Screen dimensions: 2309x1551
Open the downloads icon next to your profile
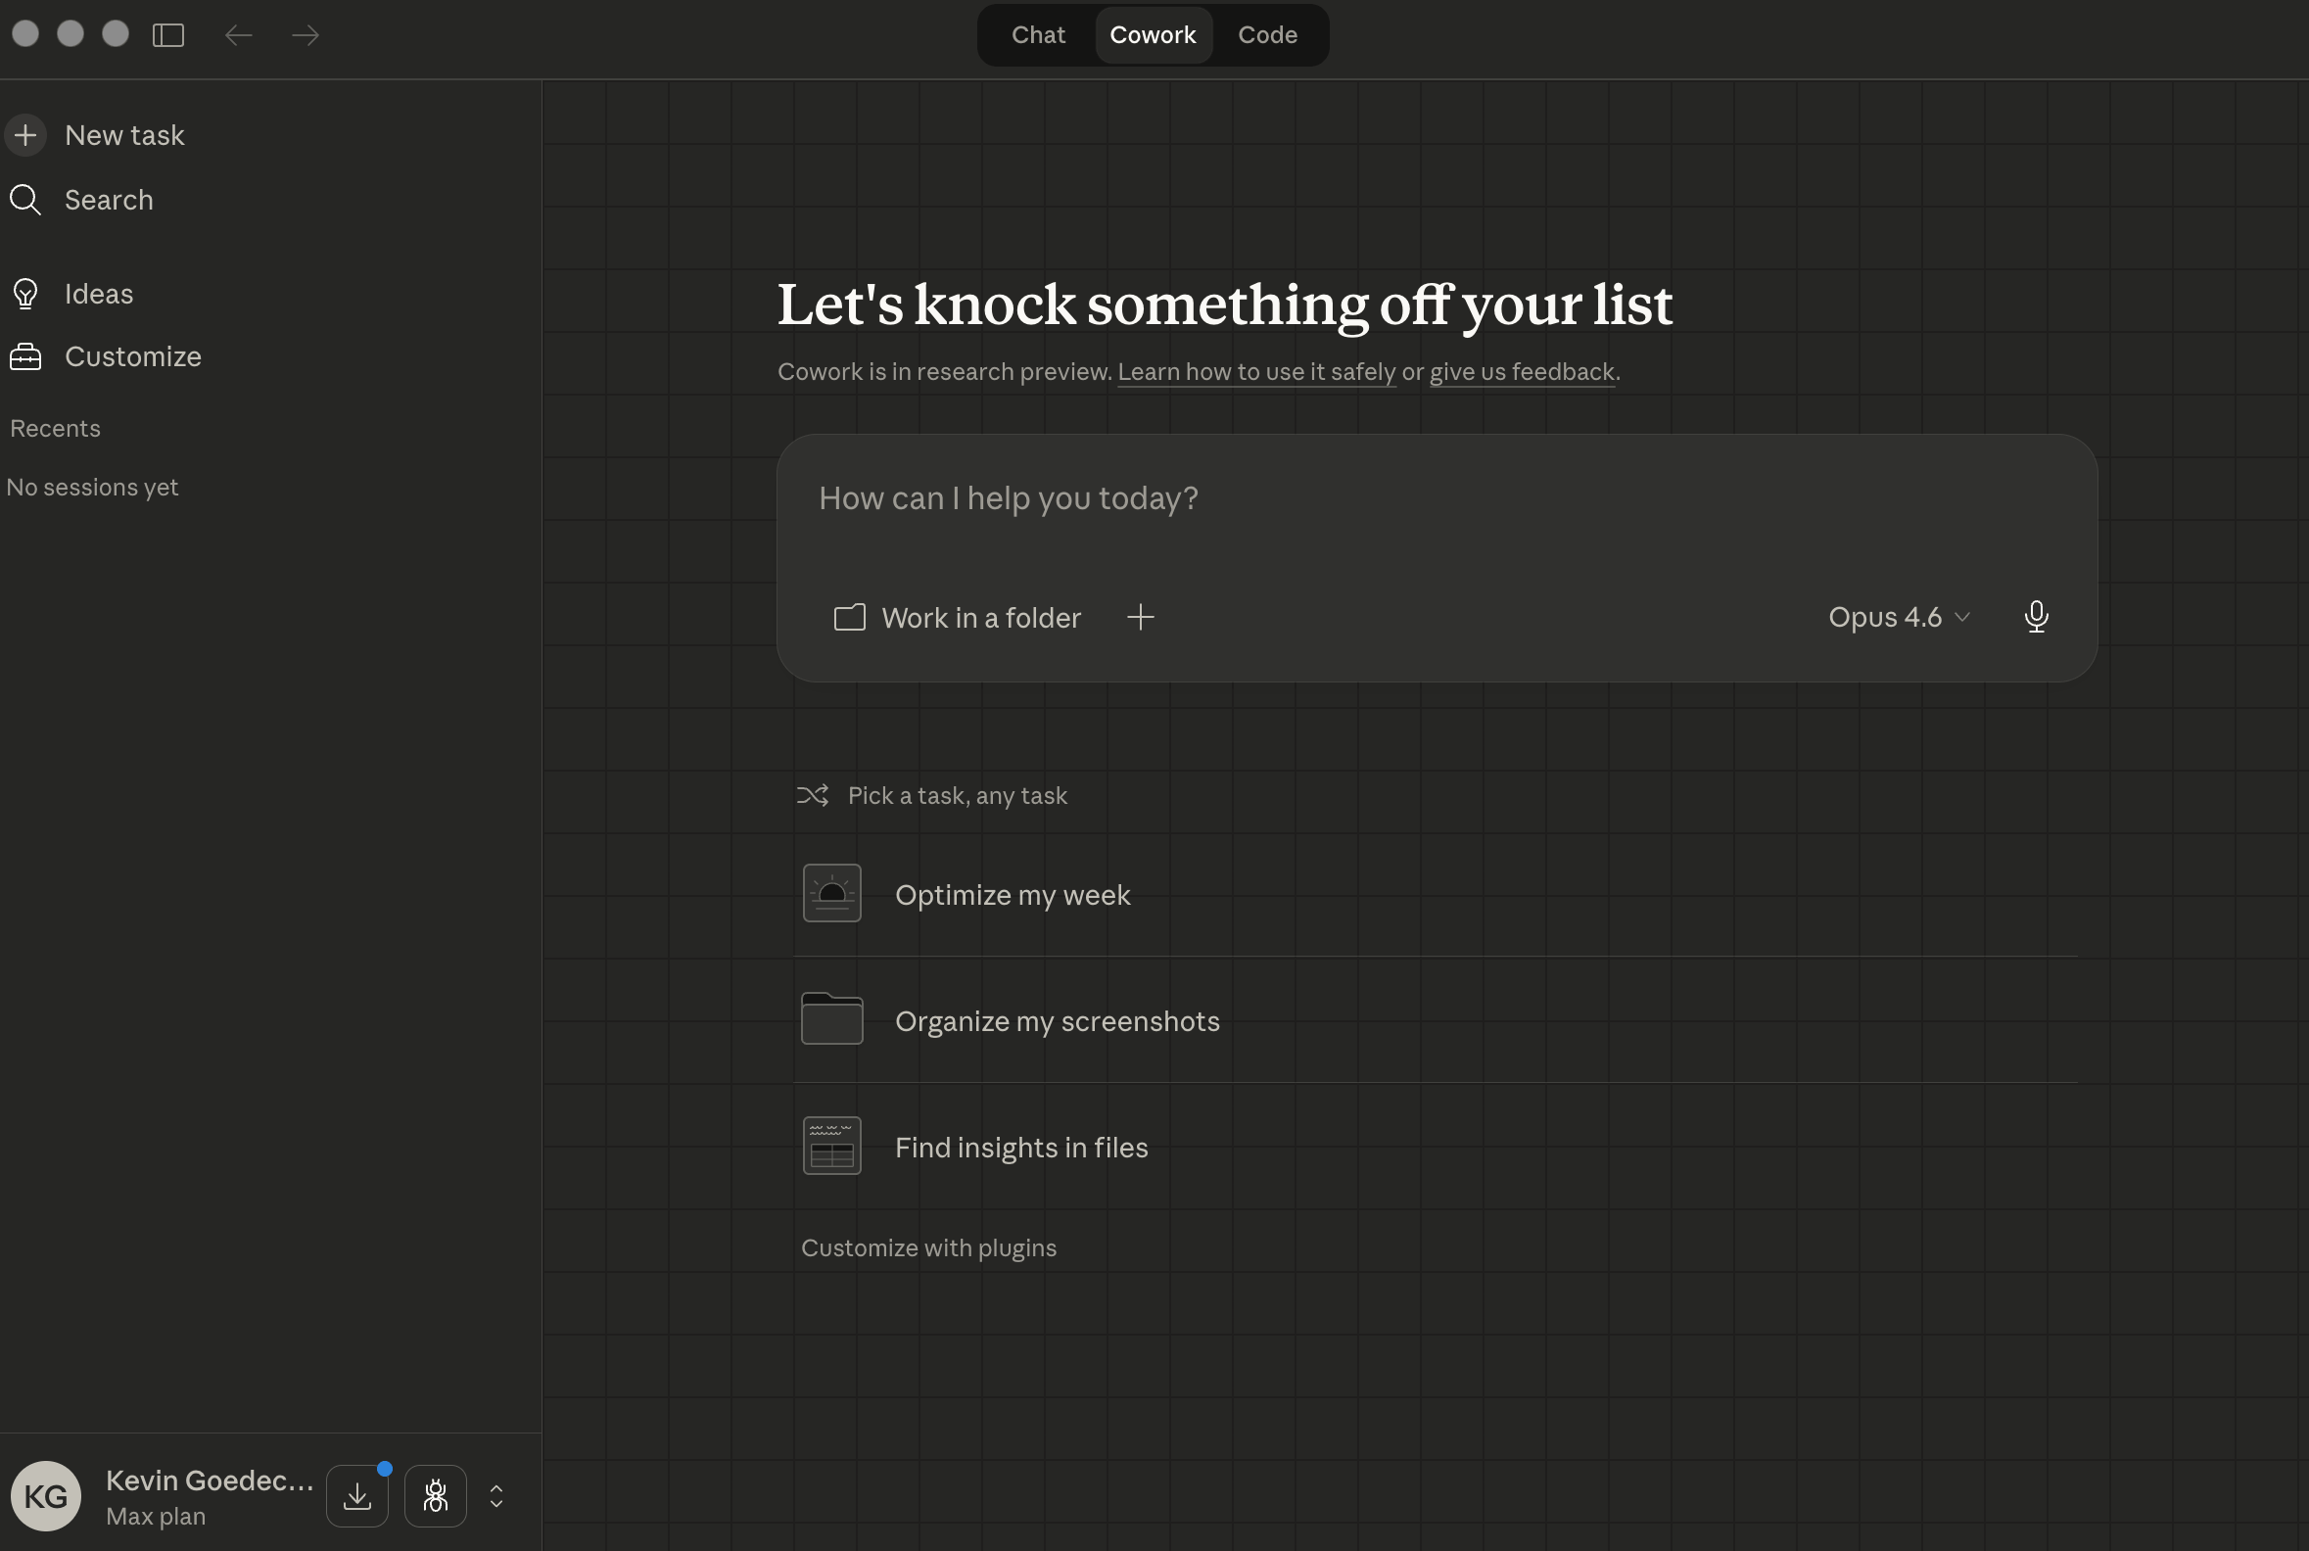[357, 1494]
